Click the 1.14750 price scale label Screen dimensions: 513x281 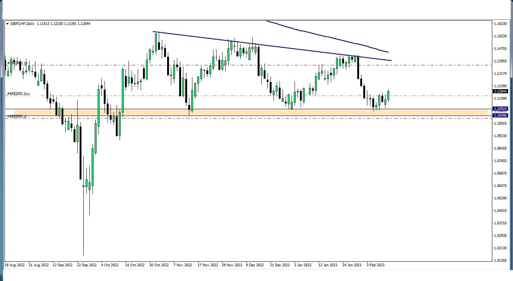click(x=500, y=49)
